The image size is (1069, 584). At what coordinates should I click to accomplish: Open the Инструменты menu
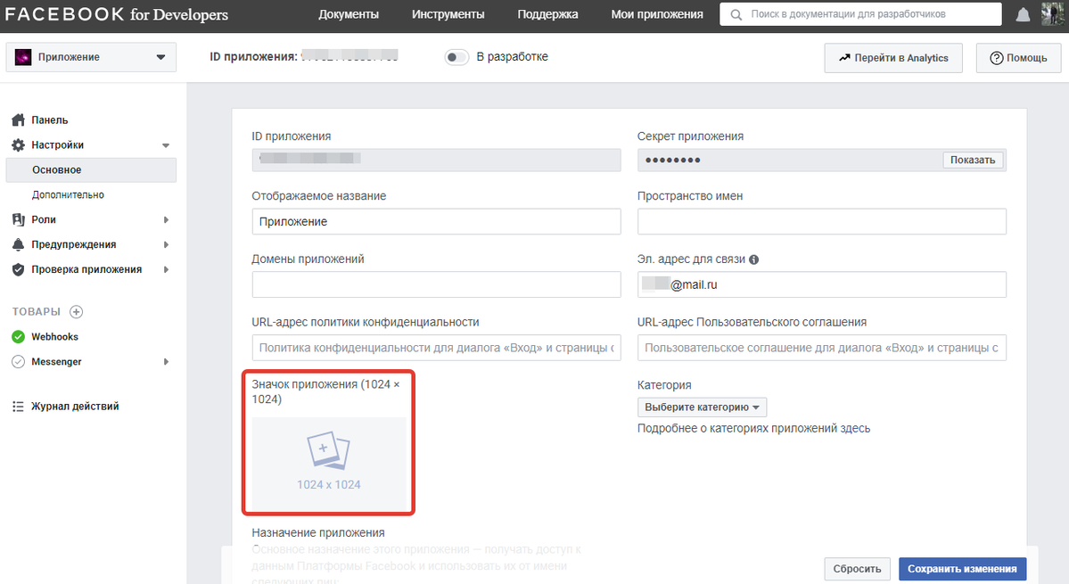click(x=448, y=14)
